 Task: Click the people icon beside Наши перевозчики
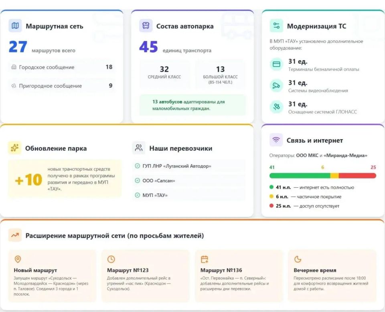click(139, 148)
